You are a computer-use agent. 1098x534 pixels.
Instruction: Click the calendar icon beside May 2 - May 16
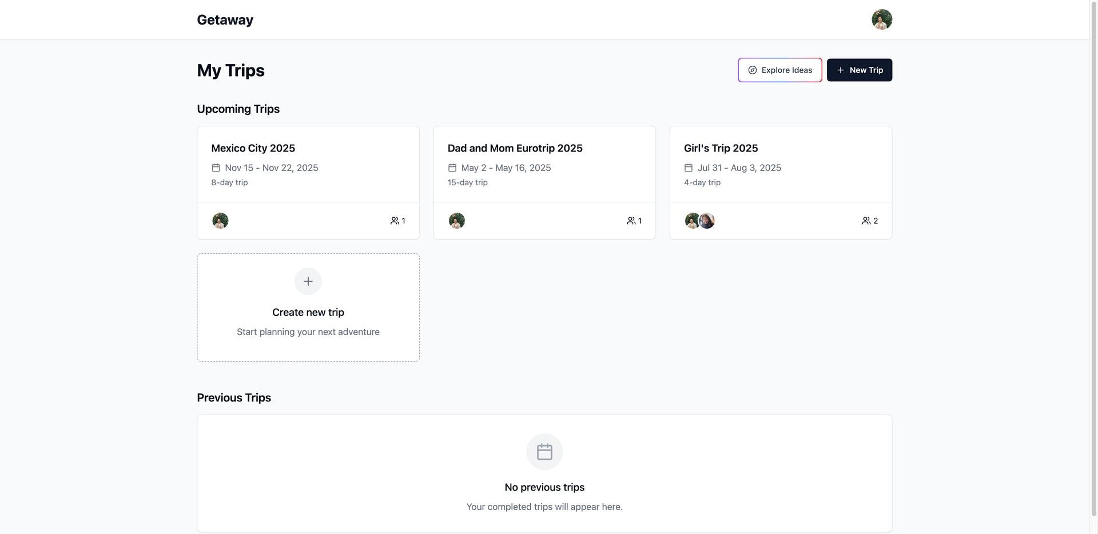pos(452,168)
